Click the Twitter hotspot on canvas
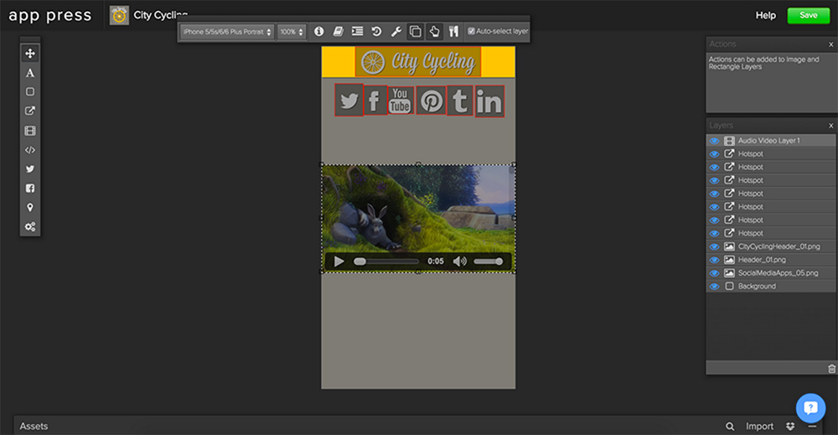 tap(349, 100)
